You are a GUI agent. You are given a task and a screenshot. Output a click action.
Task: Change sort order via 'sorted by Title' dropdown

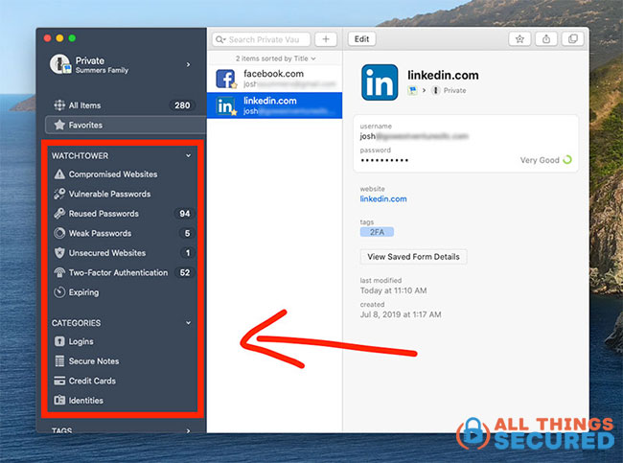(x=275, y=58)
